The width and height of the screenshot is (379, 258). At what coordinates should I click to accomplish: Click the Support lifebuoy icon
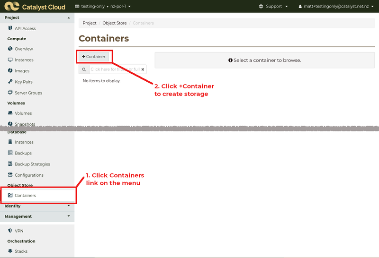point(261,6)
